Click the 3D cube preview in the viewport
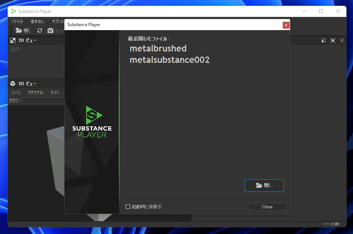 pyautogui.click(x=56, y=161)
